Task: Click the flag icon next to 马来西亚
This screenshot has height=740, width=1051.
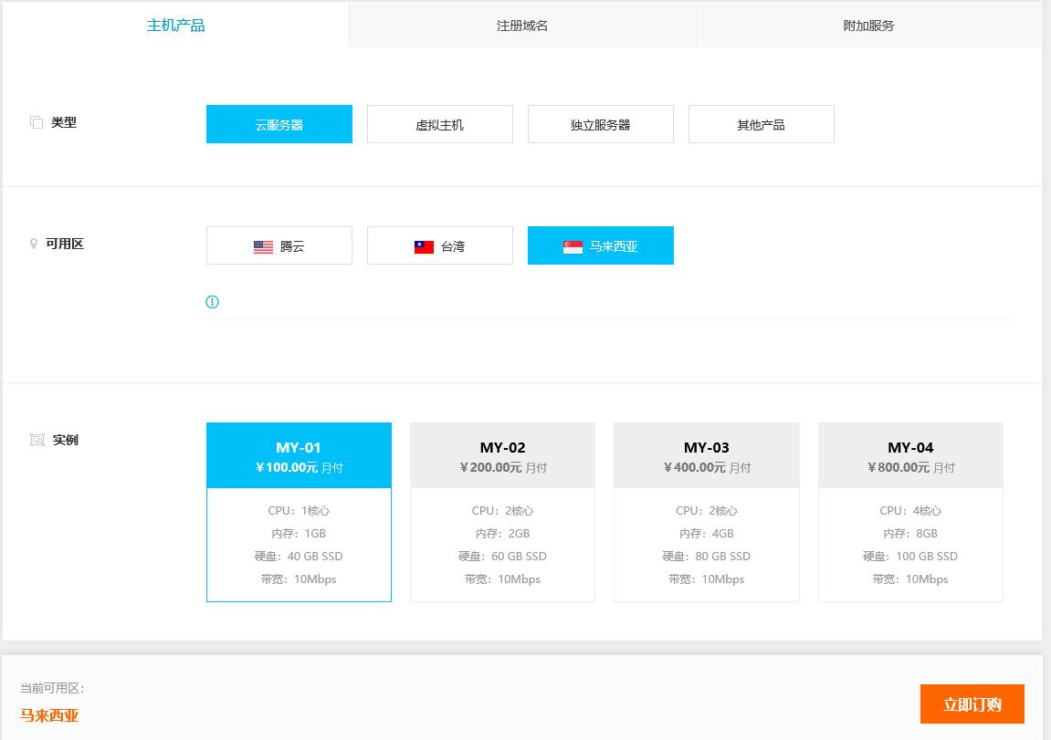Action: point(573,246)
